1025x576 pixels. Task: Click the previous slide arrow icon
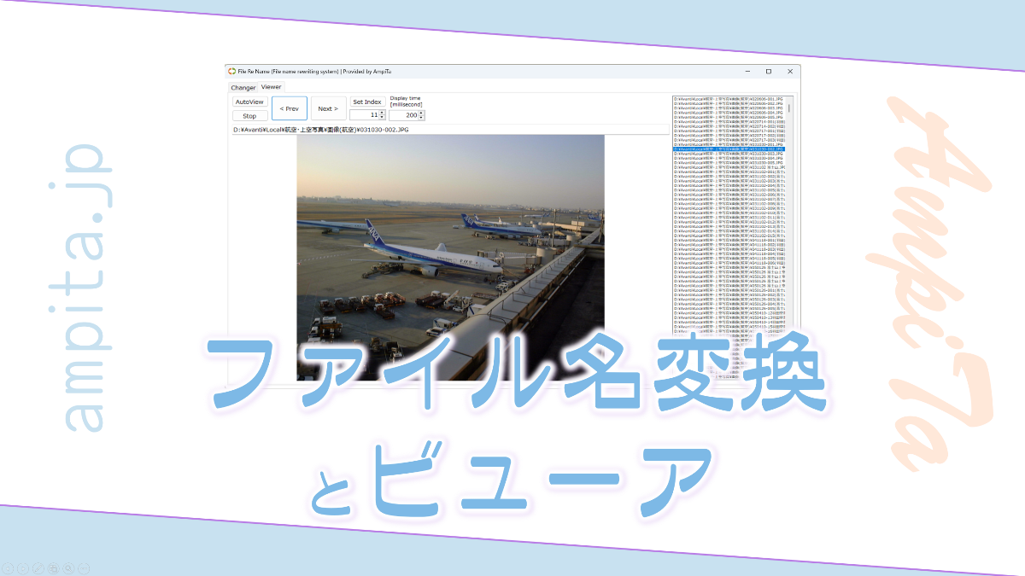click(8, 567)
